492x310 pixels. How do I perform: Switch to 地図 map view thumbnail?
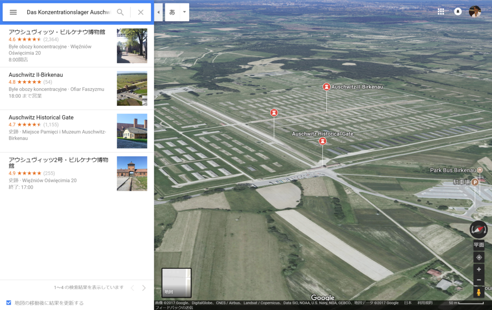pyautogui.click(x=176, y=283)
